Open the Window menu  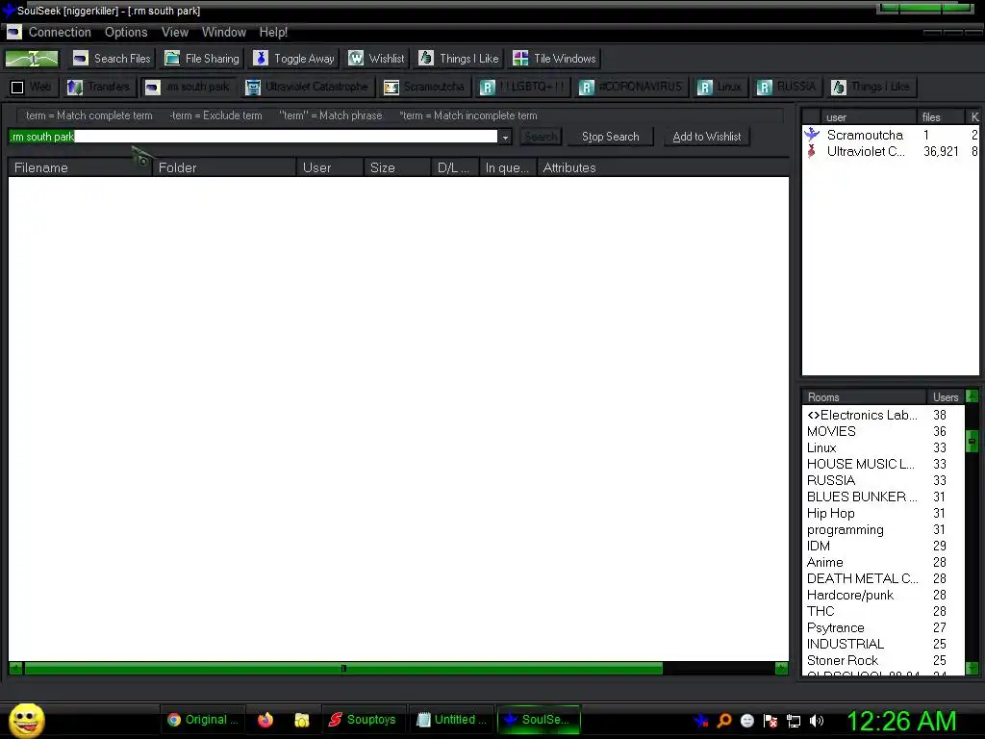223,32
